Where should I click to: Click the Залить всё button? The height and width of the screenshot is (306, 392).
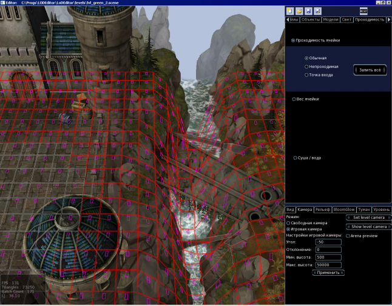click(x=370, y=70)
